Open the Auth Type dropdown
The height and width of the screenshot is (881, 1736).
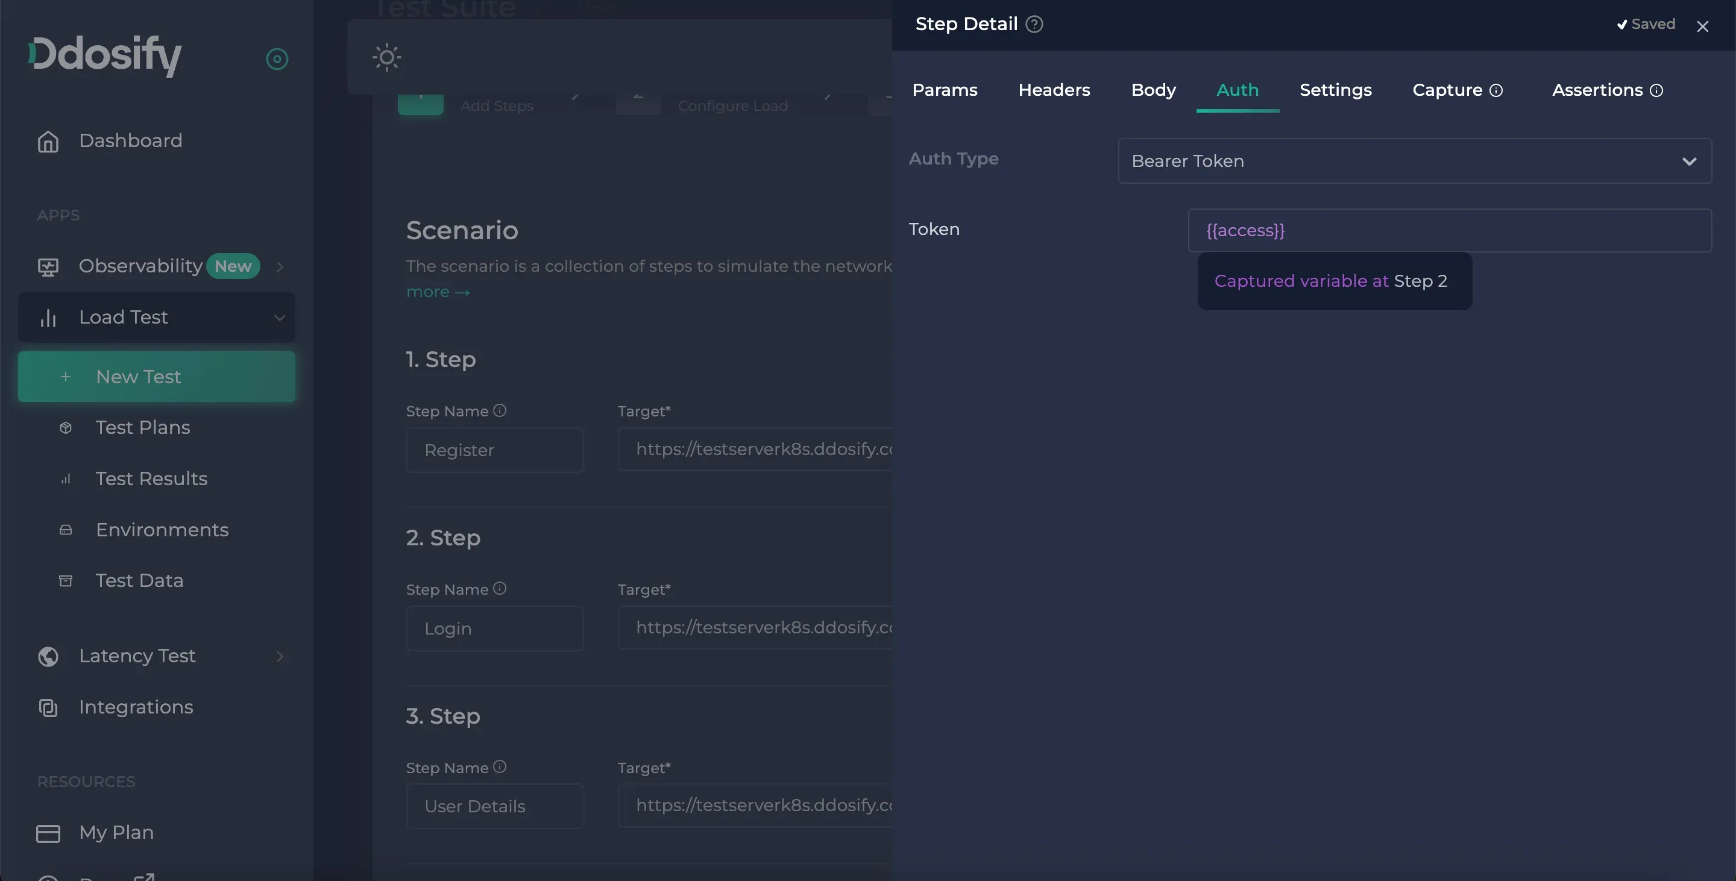click(1414, 161)
